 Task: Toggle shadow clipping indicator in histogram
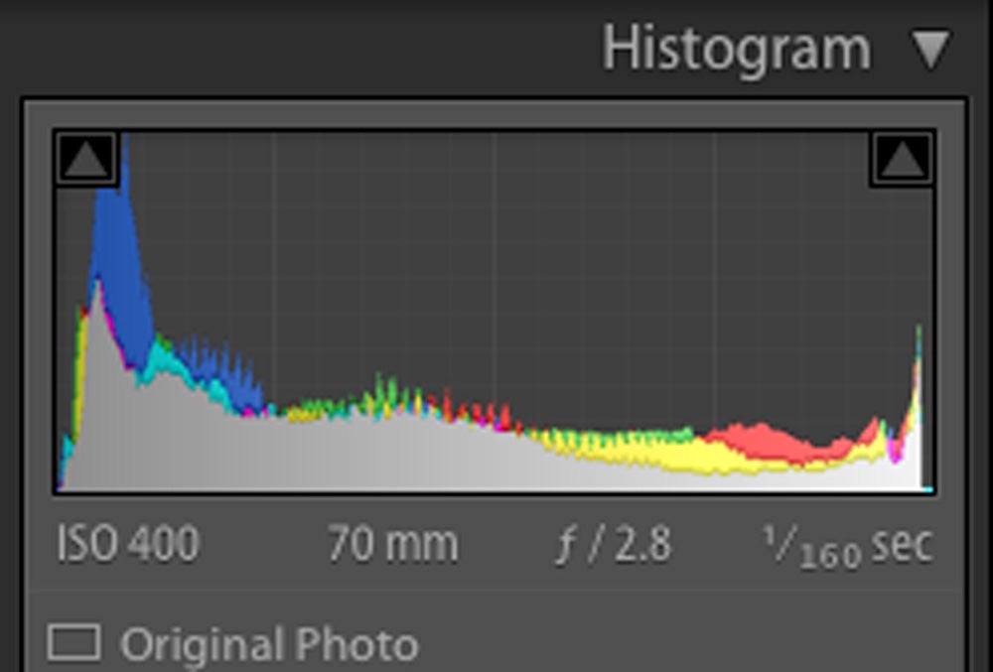(x=86, y=158)
